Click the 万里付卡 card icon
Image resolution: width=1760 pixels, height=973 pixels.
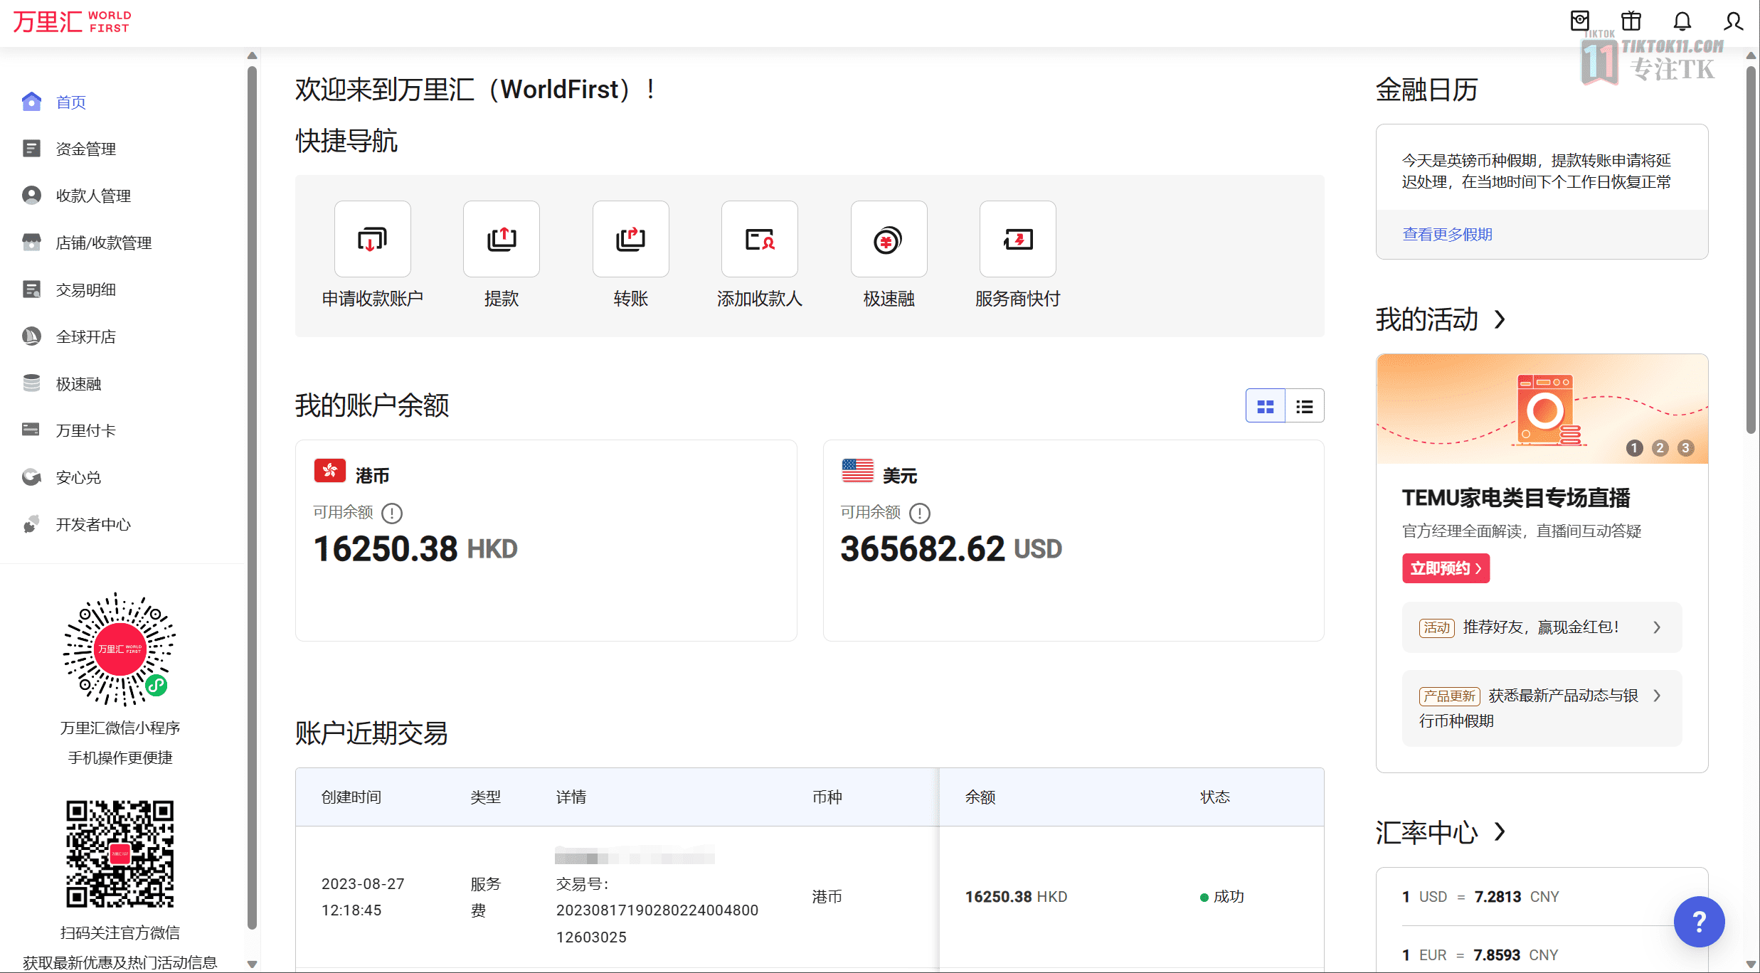pyautogui.click(x=31, y=430)
